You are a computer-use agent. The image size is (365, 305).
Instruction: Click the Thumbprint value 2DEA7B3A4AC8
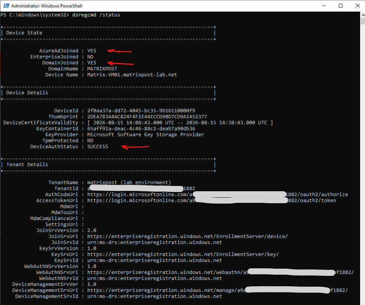click(x=147, y=116)
